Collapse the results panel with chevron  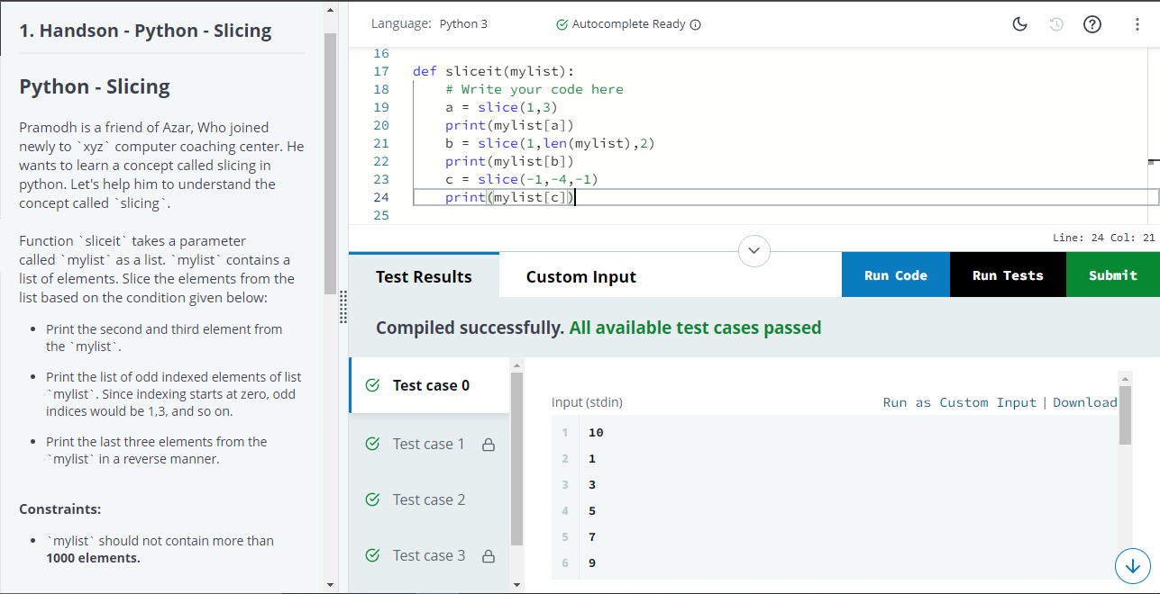tap(754, 249)
